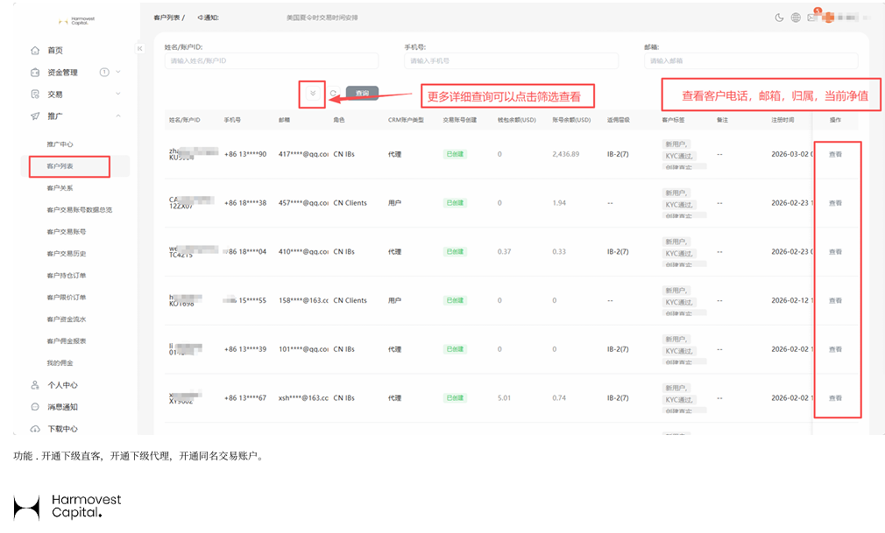The image size is (885, 533).
Task: Click the 2,436.89 account balance cell
Action: tap(565, 154)
